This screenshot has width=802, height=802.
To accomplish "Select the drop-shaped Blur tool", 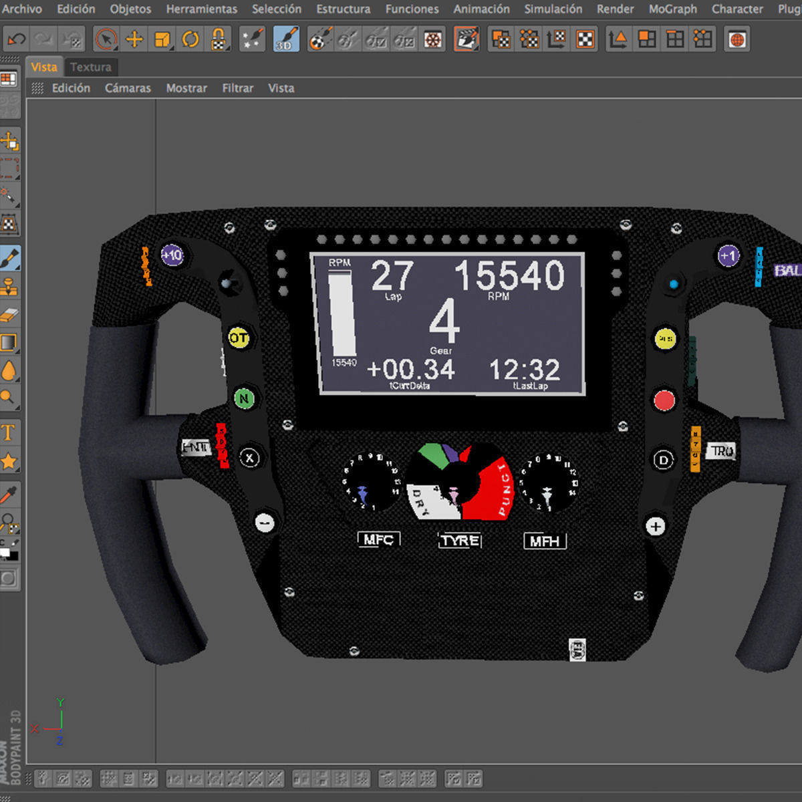I will (x=9, y=370).
